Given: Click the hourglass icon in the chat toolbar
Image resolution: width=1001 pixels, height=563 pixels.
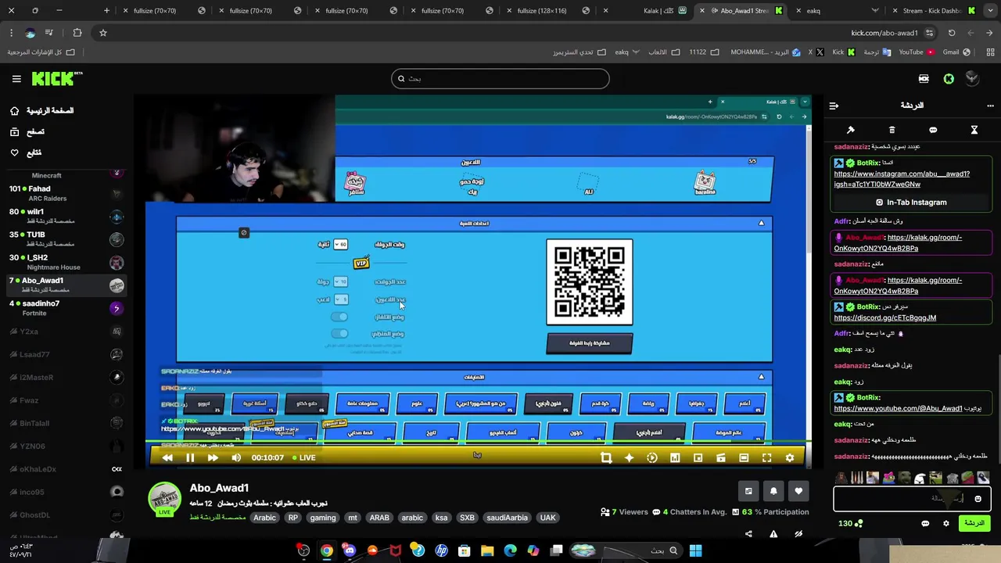Looking at the screenshot, I should 974,130.
